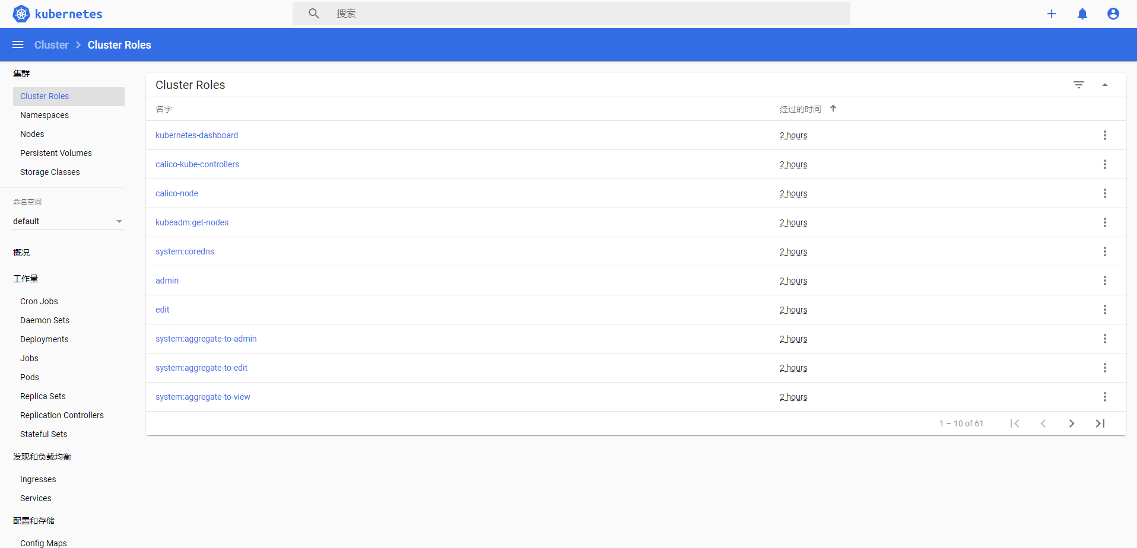1137x548 pixels.
Task: Open actions menu for system:aggregate-to-view row
Action: (1105, 397)
